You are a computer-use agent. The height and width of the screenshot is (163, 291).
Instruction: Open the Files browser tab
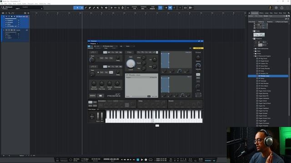tap(271, 13)
